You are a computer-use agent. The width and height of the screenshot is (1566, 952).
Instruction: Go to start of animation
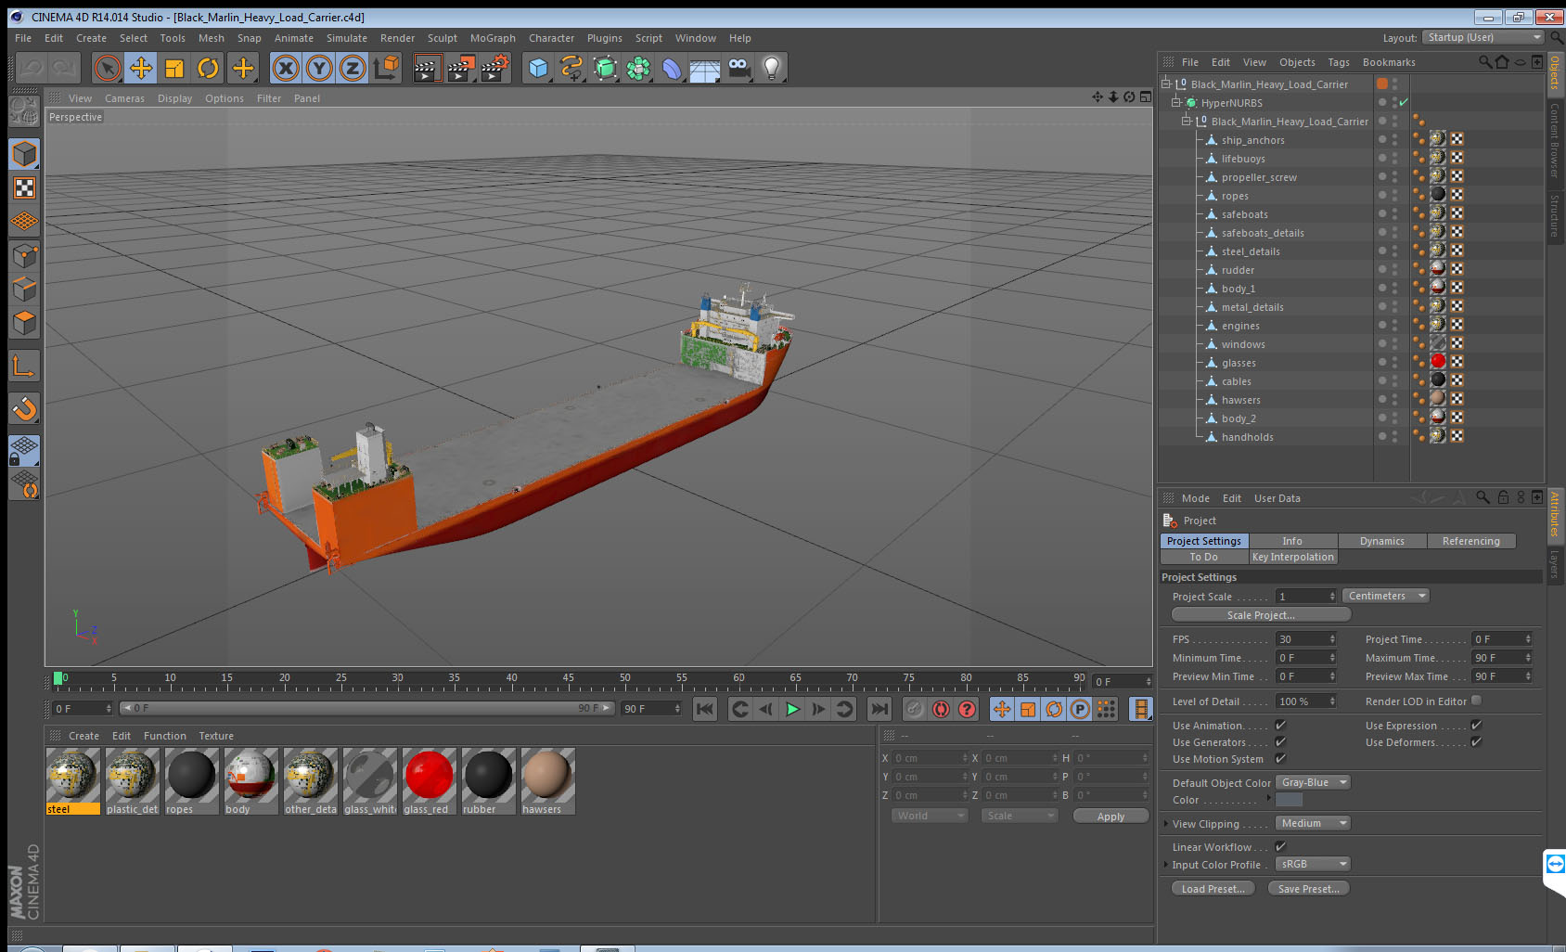tap(705, 709)
